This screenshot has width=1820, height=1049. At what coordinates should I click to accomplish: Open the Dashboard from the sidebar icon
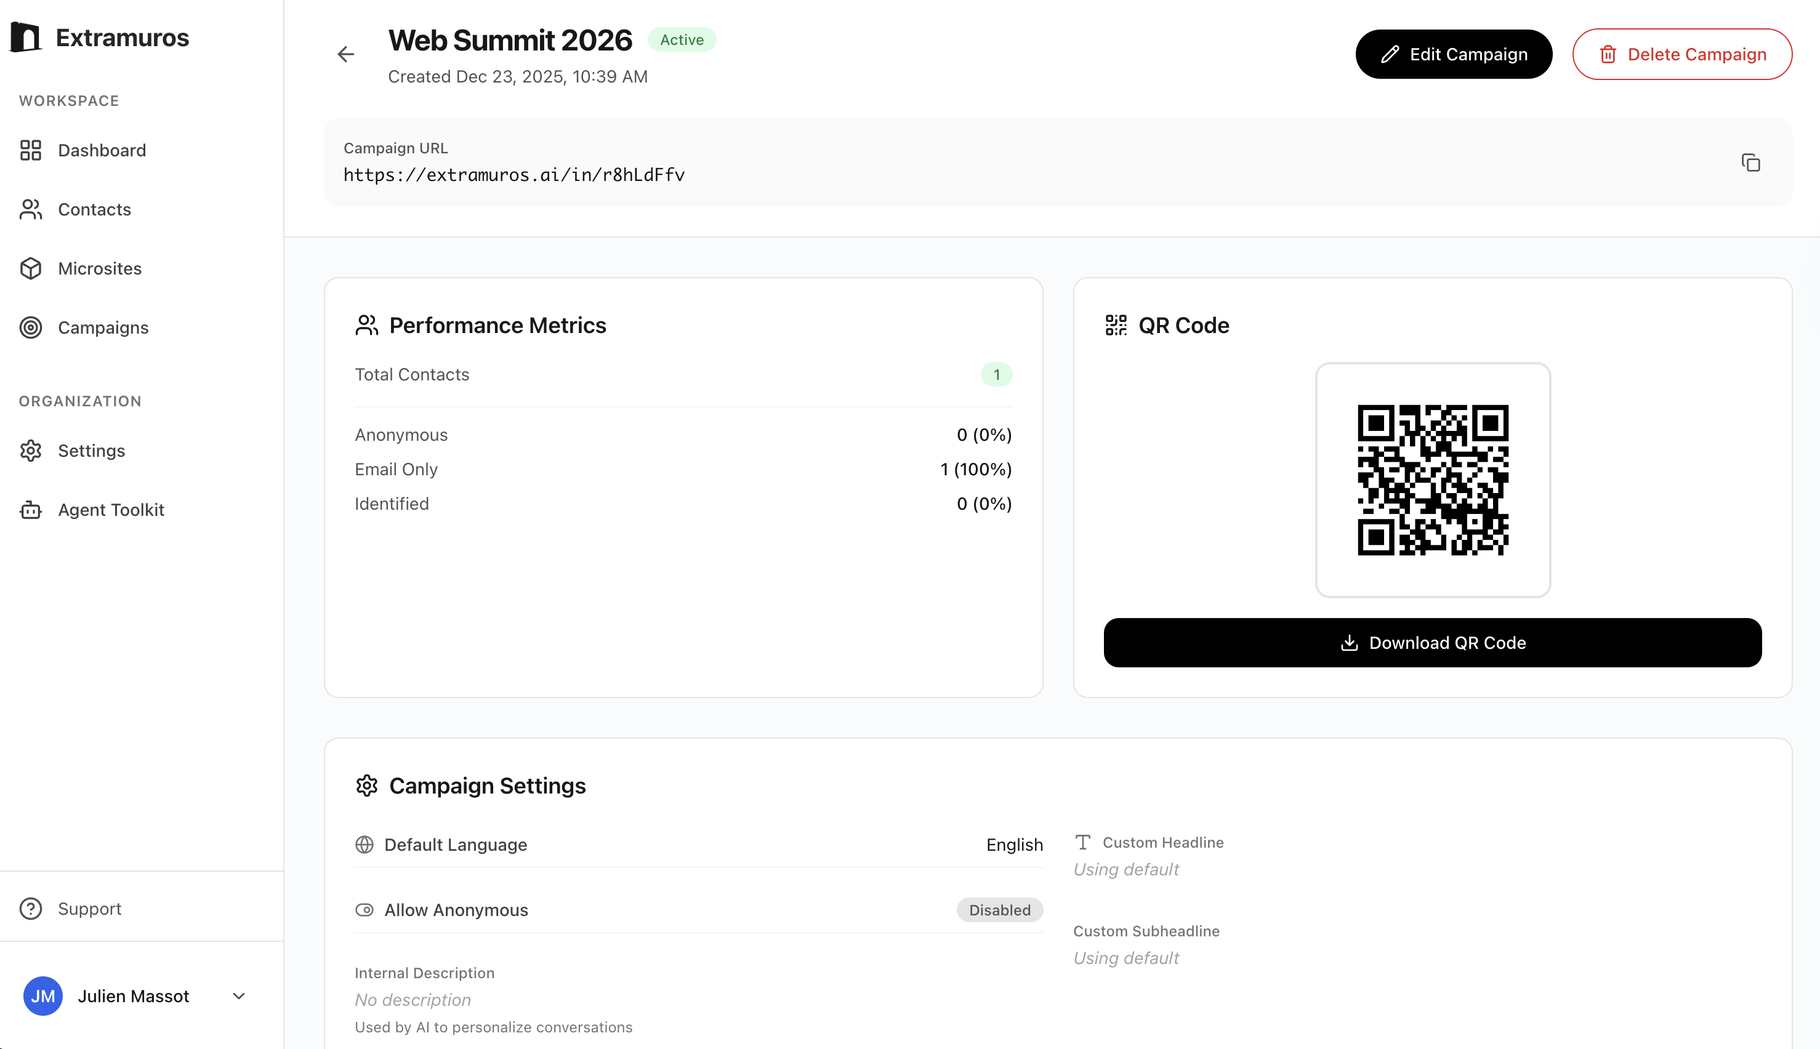pyautogui.click(x=31, y=150)
